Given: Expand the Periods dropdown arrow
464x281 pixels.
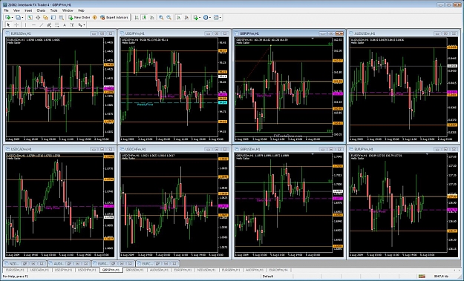Looking at the screenshot, I should coord(210,18).
